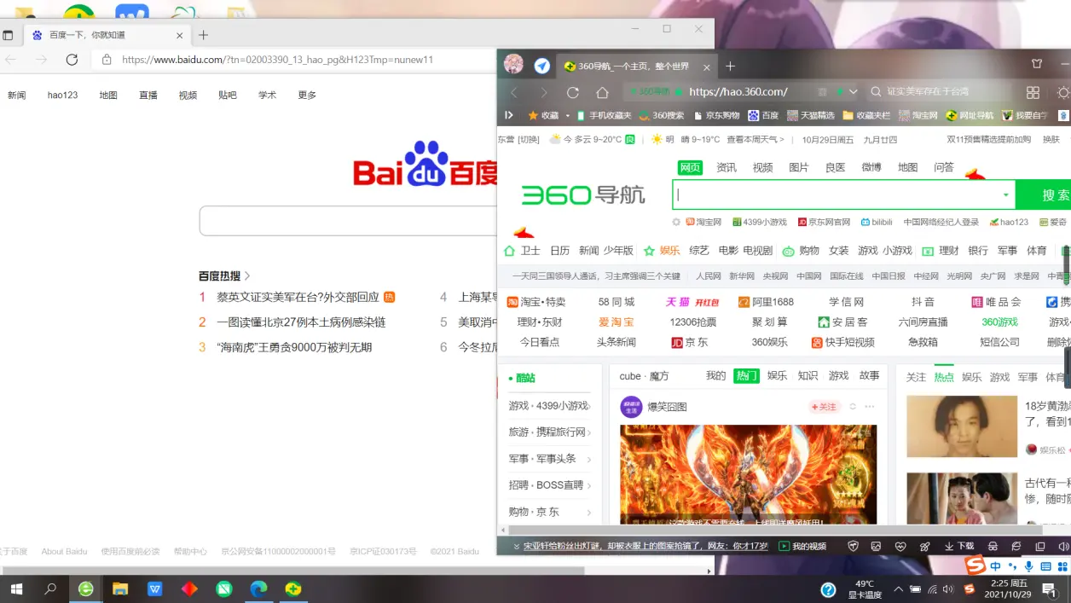1071x603 pixels.
Task: Select the 视频 search tab on 360导航
Action: tap(762, 167)
